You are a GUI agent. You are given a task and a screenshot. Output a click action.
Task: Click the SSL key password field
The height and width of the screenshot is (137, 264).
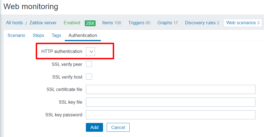coord(170,115)
